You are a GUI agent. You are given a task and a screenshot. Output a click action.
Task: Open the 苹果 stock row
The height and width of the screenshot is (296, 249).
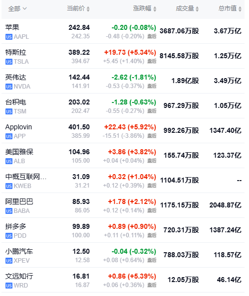123,31
